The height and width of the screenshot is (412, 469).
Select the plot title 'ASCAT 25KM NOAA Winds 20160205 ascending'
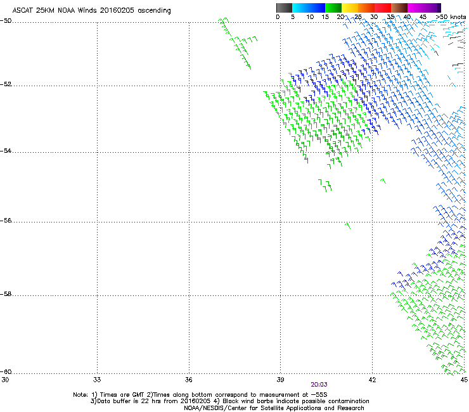91,11
